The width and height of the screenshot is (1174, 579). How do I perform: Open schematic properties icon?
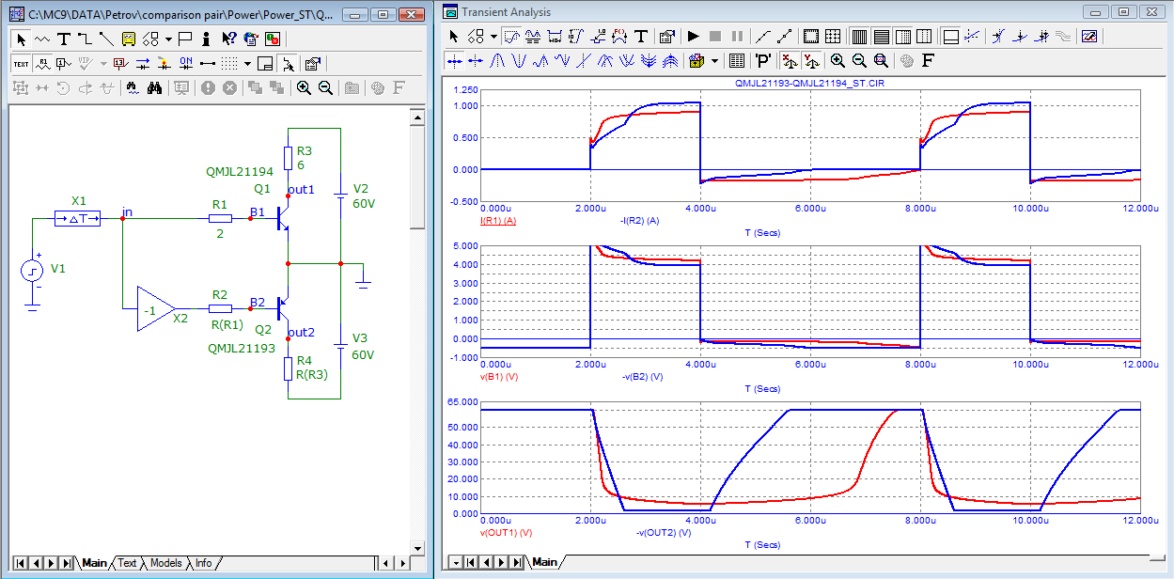click(x=313, y=63)
